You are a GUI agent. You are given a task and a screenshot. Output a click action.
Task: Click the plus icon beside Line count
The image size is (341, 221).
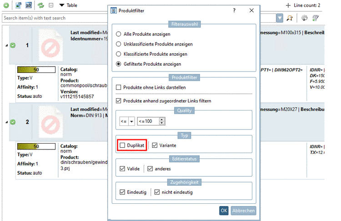pos(288,5)
